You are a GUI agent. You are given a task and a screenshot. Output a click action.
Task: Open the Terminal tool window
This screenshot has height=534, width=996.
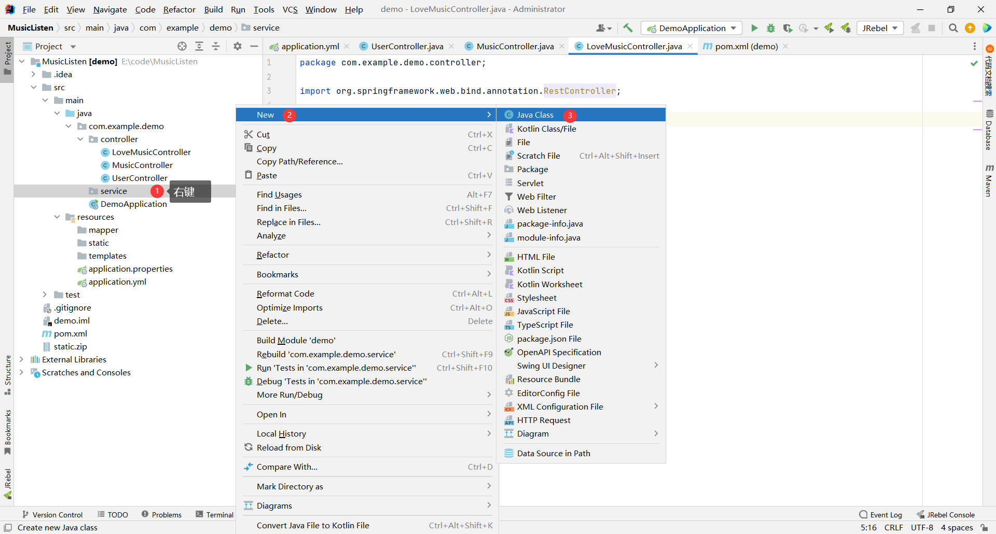pos(215,514)
